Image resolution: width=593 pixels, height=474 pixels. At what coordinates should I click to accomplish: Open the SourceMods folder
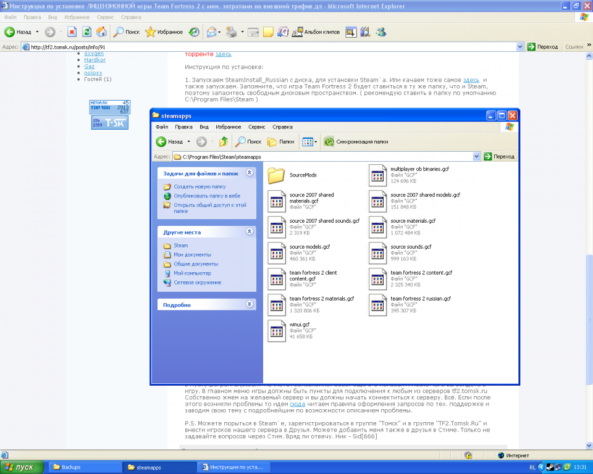click(x=276, y=175)
